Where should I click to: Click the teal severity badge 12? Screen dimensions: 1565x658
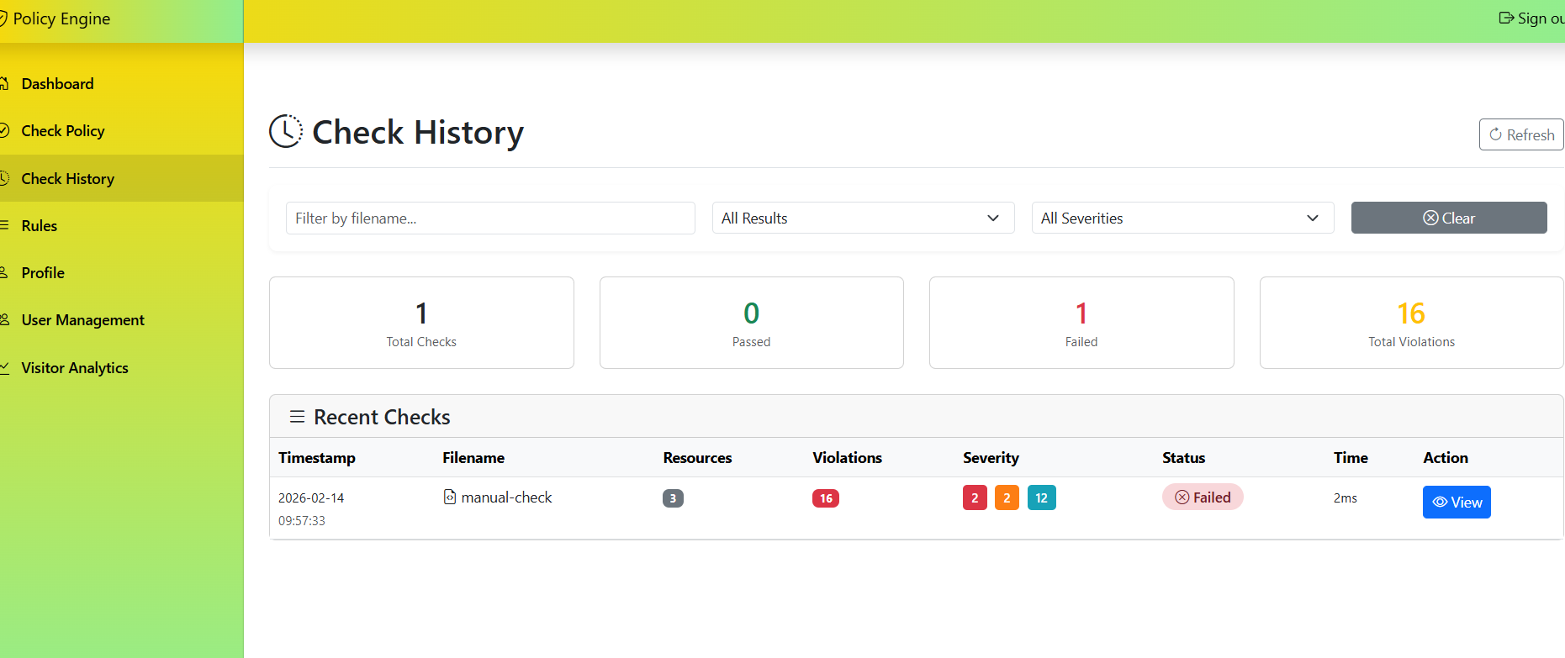click(1041, 498)
